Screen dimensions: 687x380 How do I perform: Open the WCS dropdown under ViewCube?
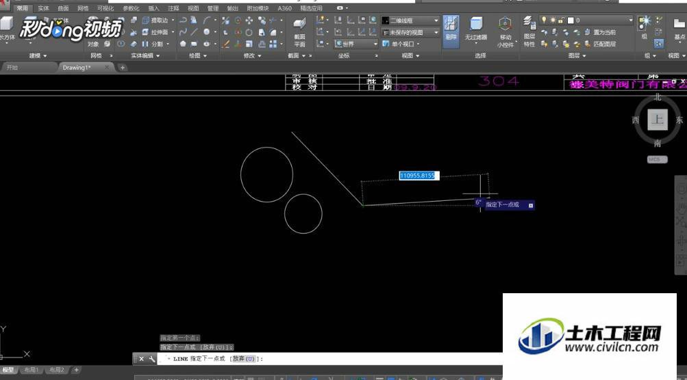pyautogui.click(x=658, y=160)
